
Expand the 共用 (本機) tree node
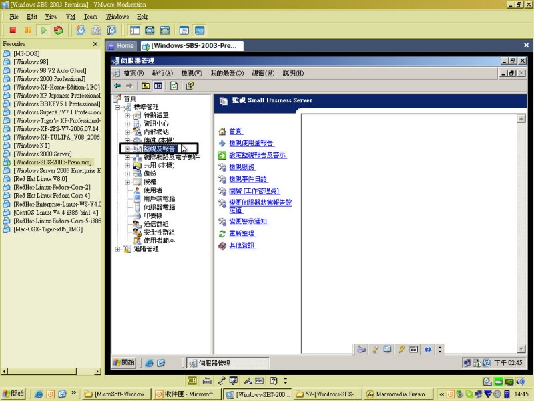(127, 165)
